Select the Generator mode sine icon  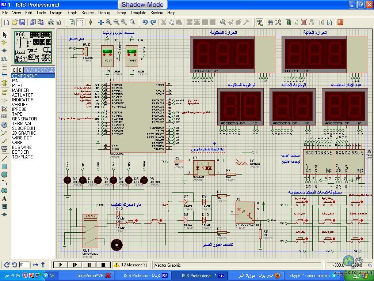click(x=4, y=124)
